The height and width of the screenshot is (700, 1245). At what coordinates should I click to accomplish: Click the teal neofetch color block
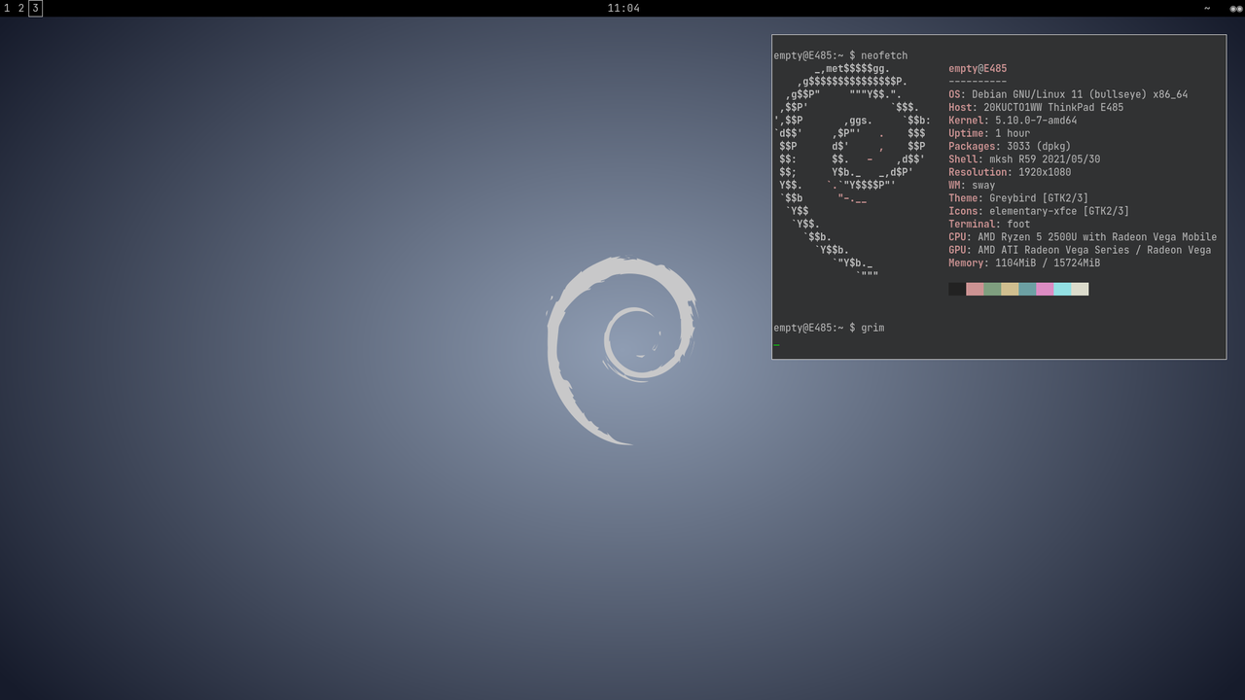tap(1027, 289)
